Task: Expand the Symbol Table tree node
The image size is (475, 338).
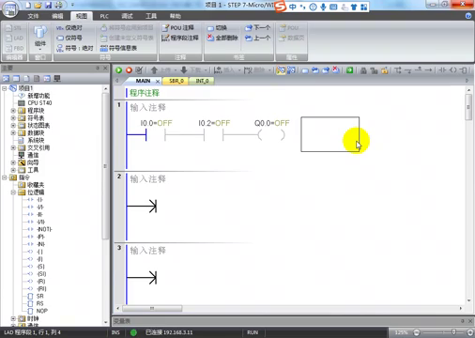Action: click(x=13, y=118)
